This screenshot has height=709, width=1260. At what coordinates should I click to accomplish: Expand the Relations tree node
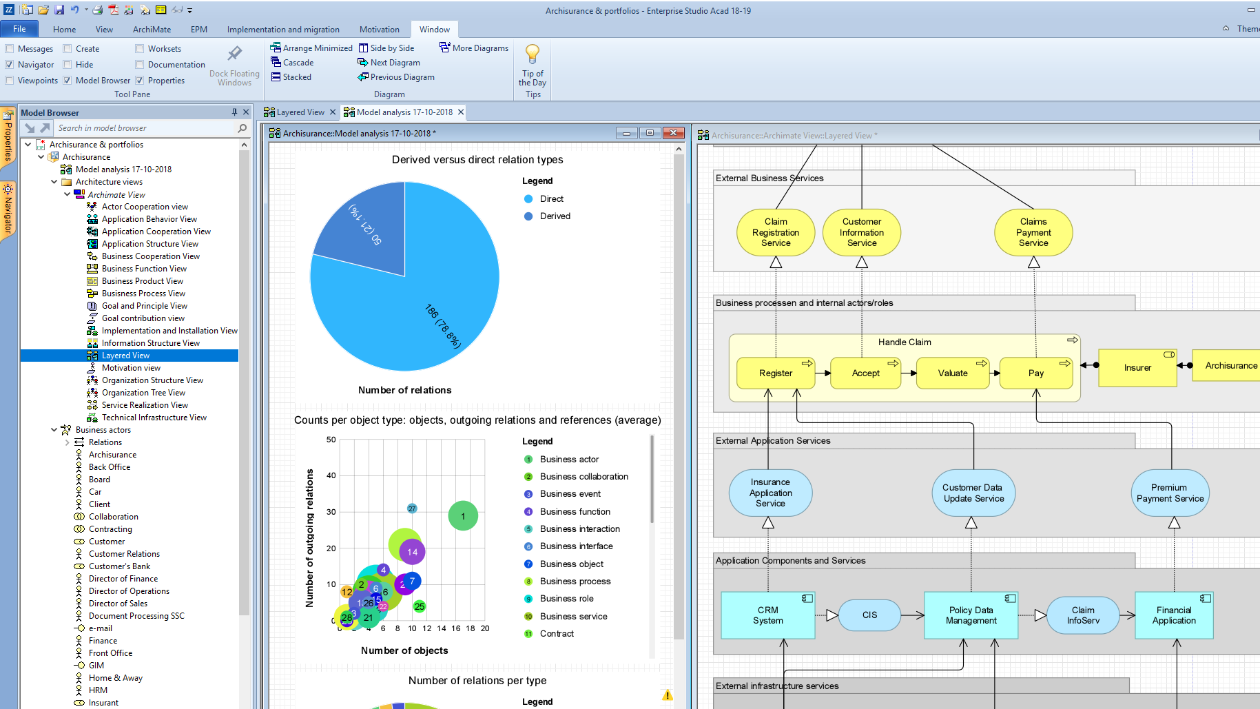67,442
